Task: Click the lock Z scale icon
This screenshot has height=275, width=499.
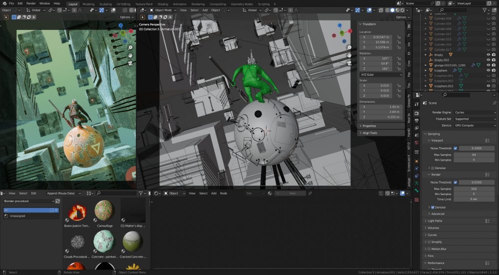Action: pyautogui.click(x=398, y=96)
